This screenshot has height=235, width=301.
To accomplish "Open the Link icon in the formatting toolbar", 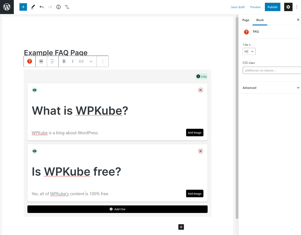I will pos(81,61).
